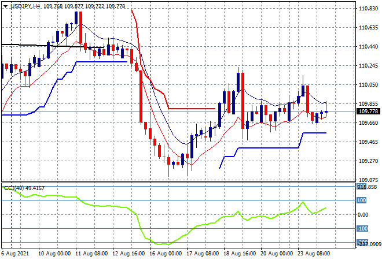Click the 109.075 price scale label

coord(368,180)
